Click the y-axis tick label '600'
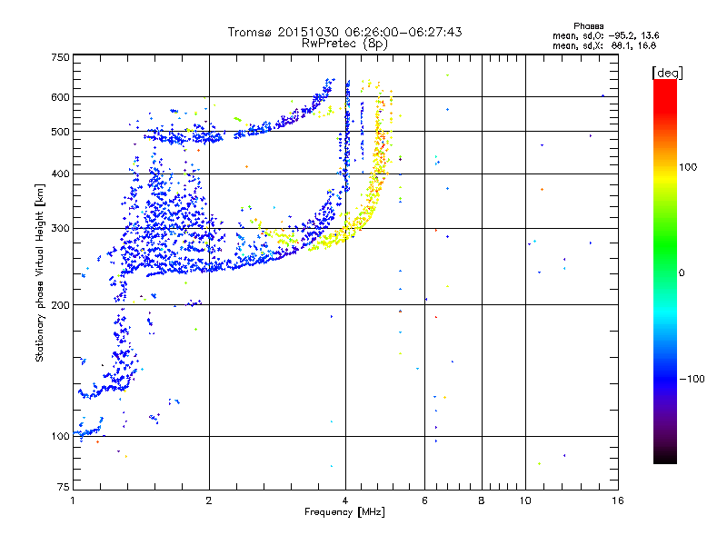 [x=60, y=97]
